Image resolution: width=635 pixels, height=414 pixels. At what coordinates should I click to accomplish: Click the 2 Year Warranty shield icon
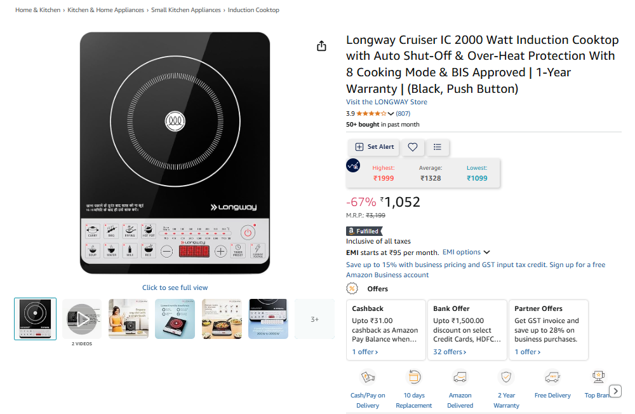click(506, 377)
